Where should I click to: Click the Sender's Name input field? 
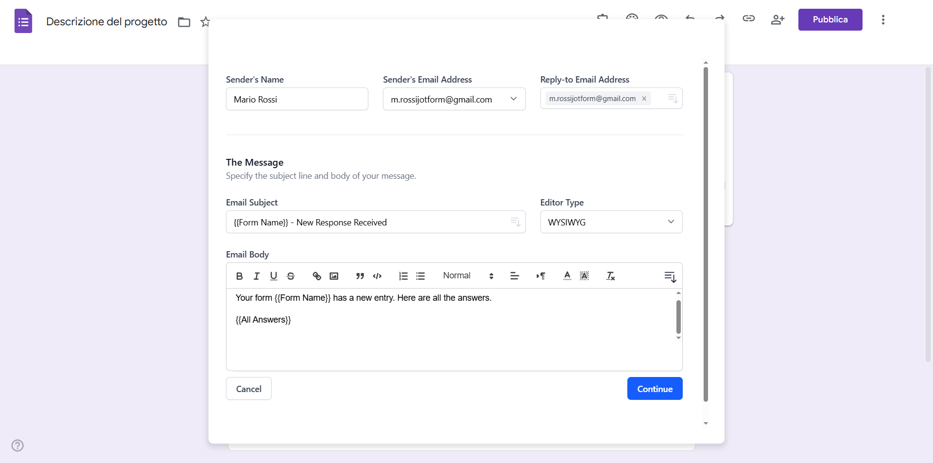pyautogui.click(x=297, y=99)
